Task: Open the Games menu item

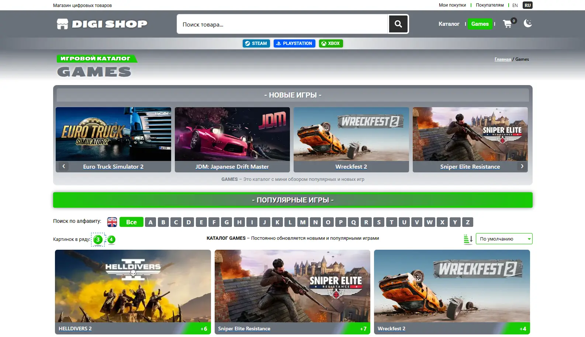Action: point(480,24)
